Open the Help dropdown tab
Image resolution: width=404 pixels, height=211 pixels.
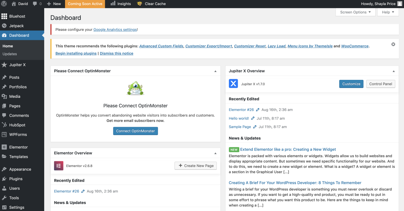[x=388, y=12]
